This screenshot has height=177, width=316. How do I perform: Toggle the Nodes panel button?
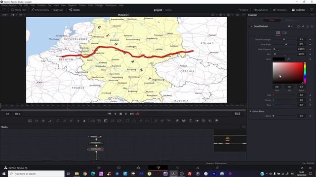(x=75, y=10)
